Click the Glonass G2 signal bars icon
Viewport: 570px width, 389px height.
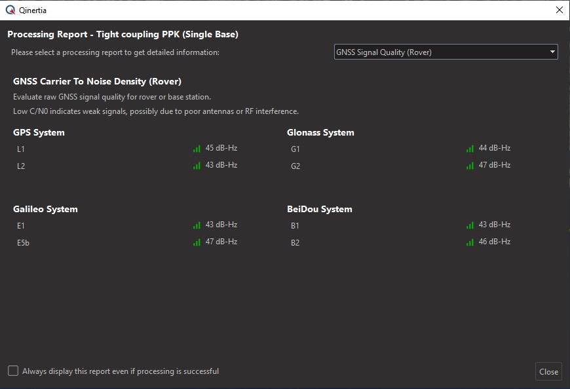pyautogui.click(x=470, y=166)
